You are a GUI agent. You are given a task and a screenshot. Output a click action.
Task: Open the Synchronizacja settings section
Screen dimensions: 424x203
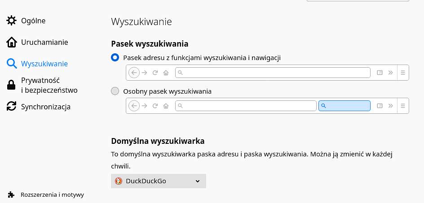tap(46, 107)
